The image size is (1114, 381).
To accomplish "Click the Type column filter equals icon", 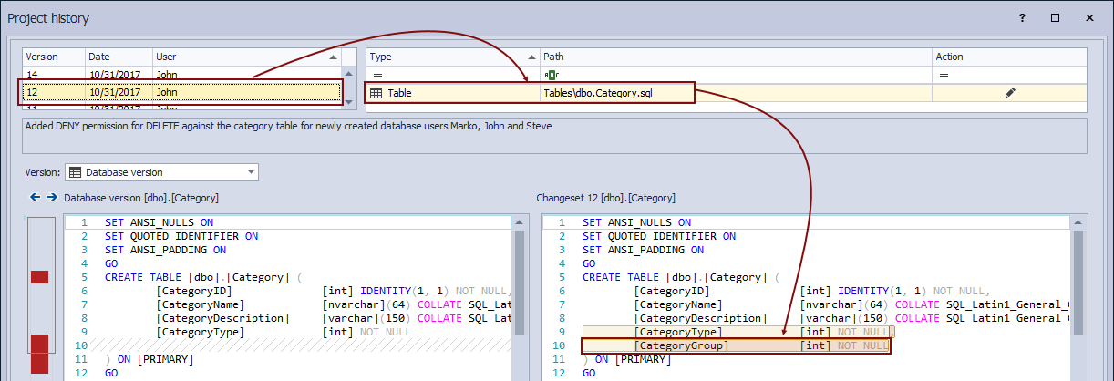I will [376, 75].
